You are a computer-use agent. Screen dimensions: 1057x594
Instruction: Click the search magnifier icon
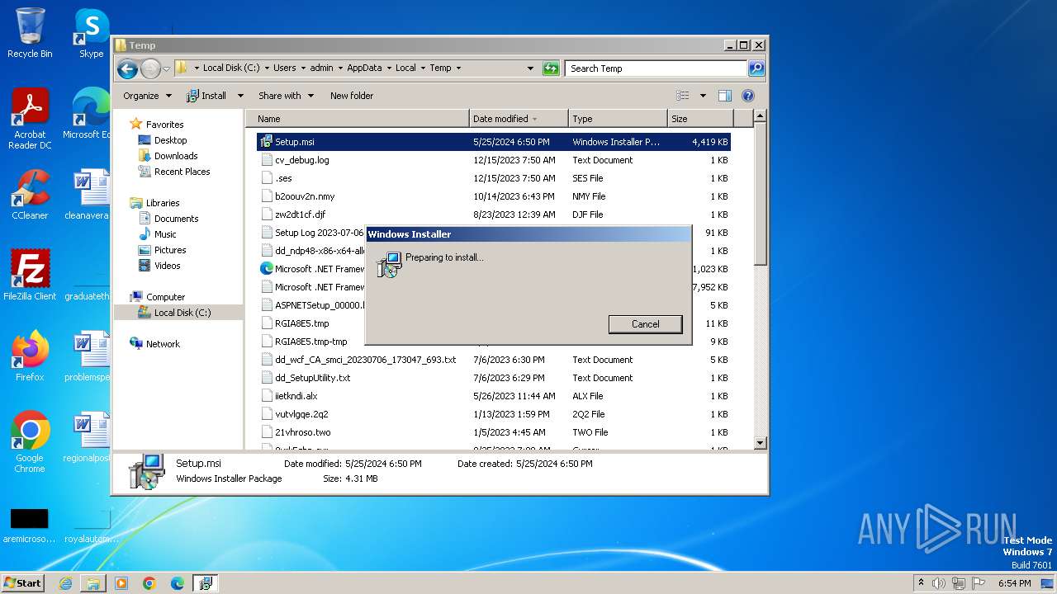click(756, 68)
